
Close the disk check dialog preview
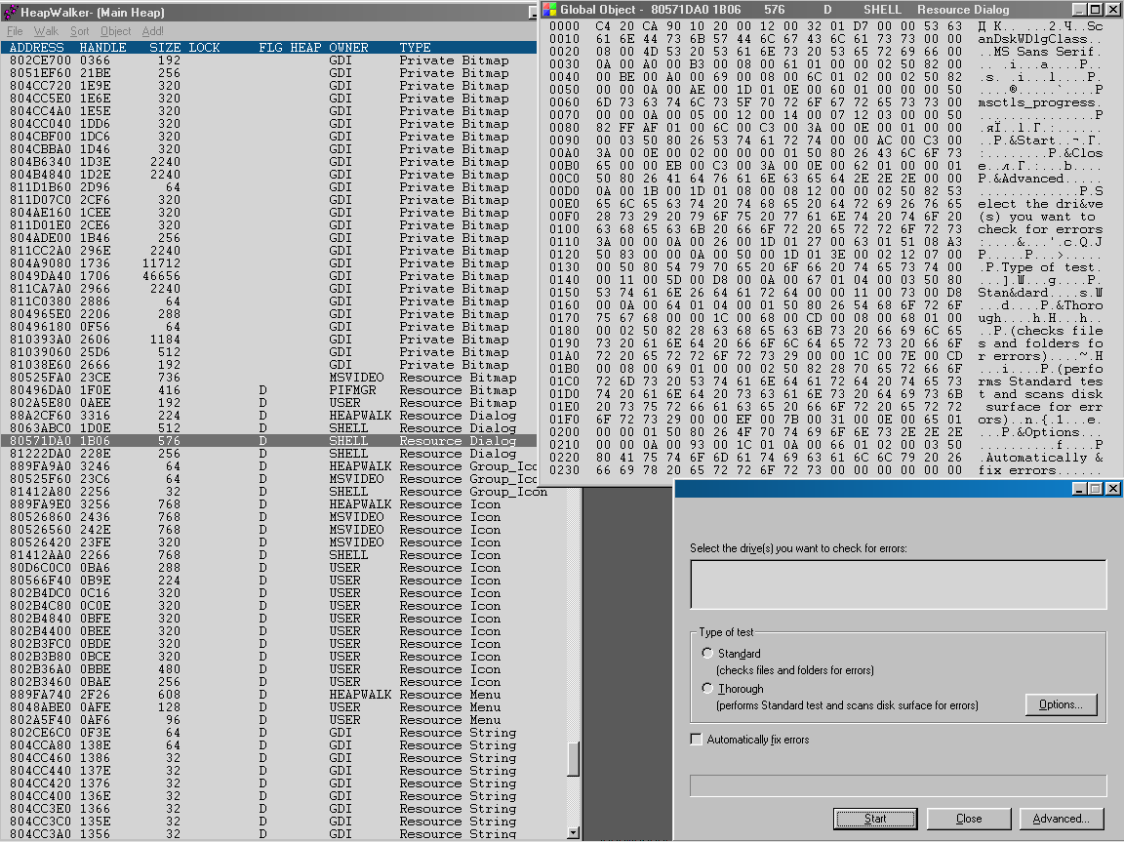[x=1112, y=488]
